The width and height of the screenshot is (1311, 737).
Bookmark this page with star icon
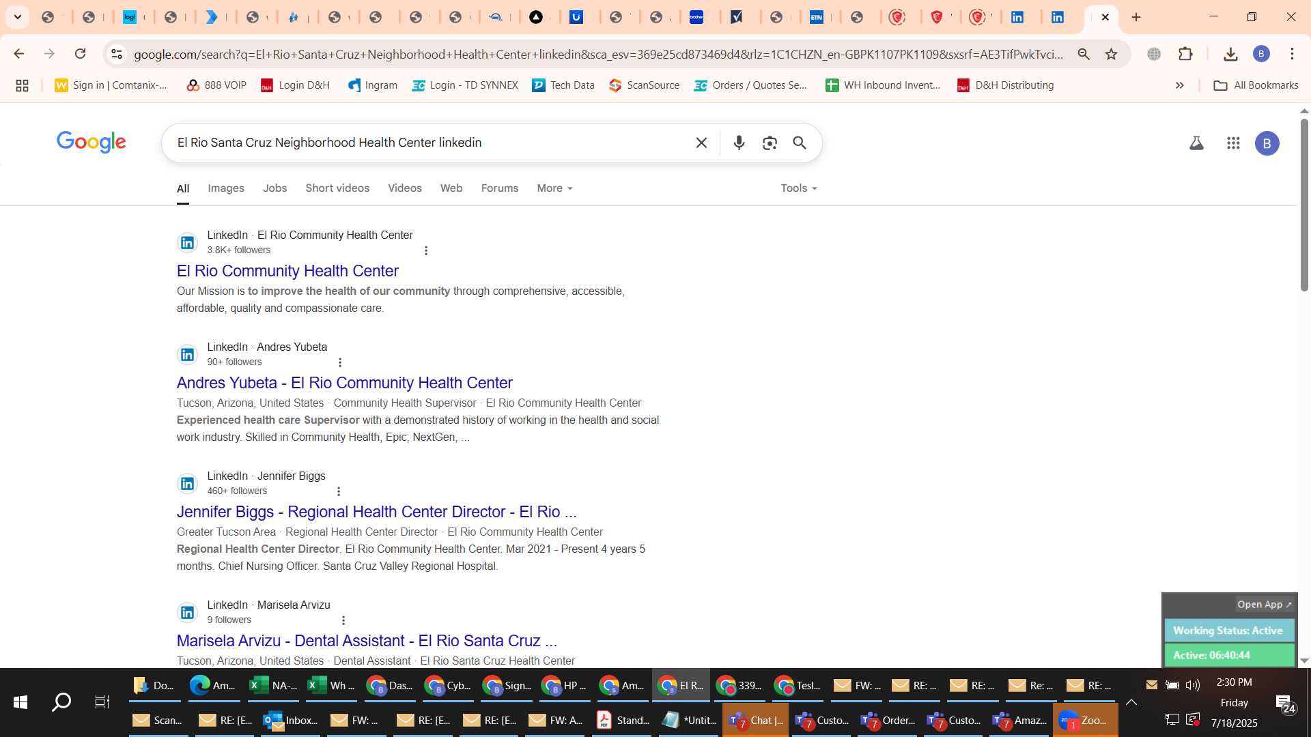point(1112,54)
